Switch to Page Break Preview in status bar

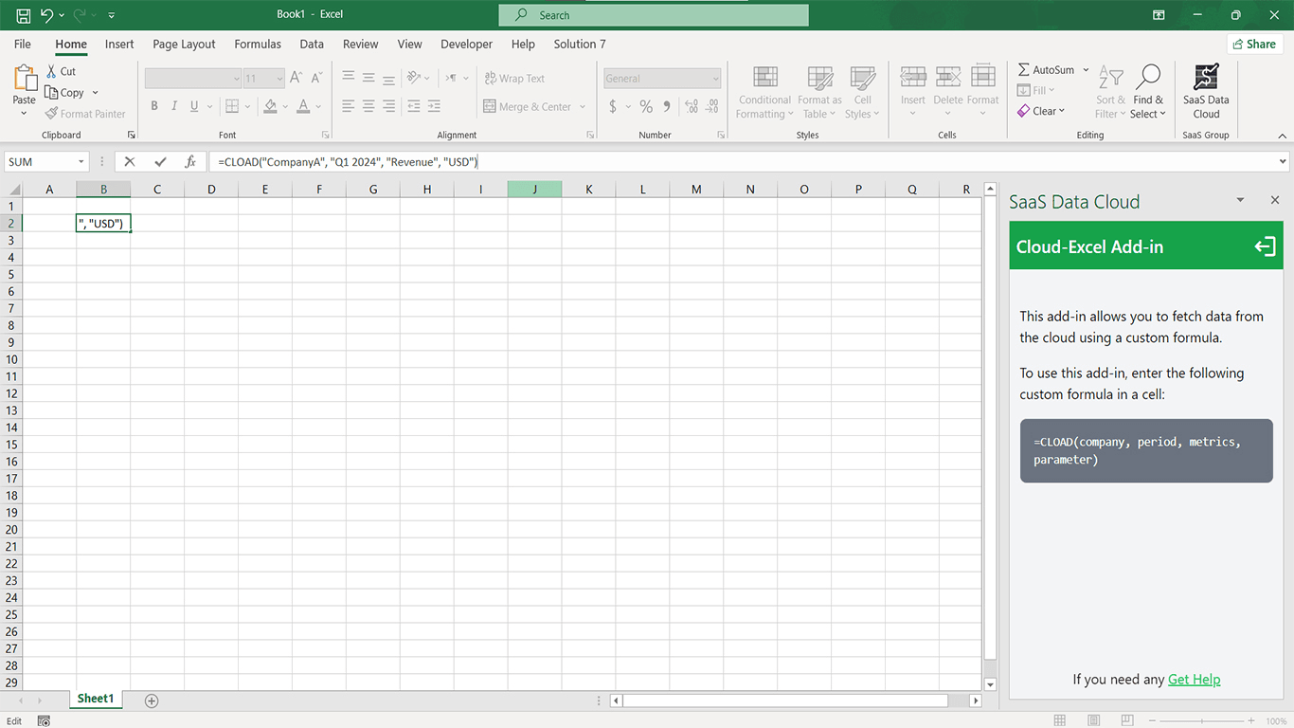coord(1128,721)
